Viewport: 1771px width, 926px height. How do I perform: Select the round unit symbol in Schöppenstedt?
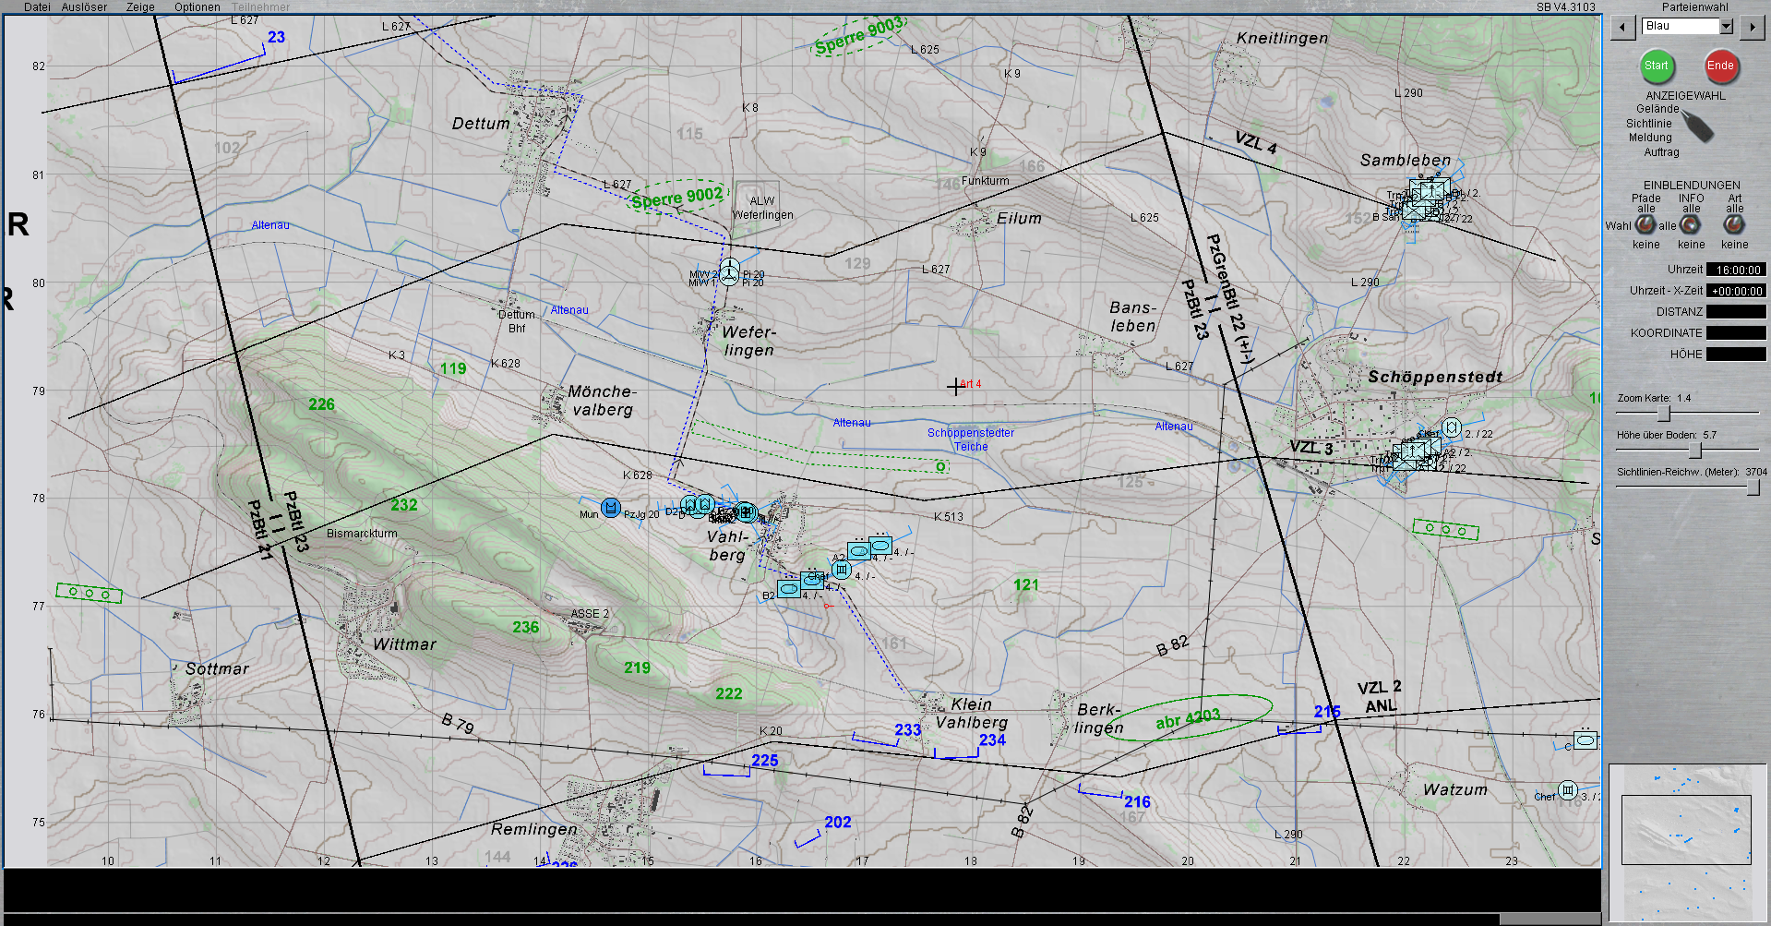[1451, 427]
